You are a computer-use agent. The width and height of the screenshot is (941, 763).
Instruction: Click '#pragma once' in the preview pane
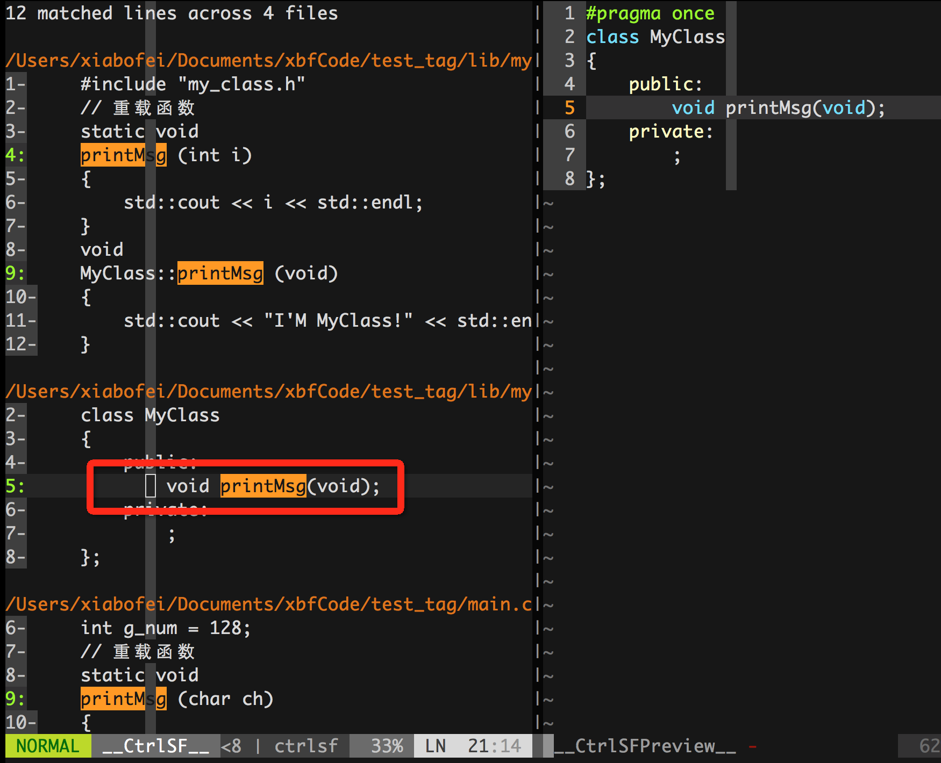point(650,13)
